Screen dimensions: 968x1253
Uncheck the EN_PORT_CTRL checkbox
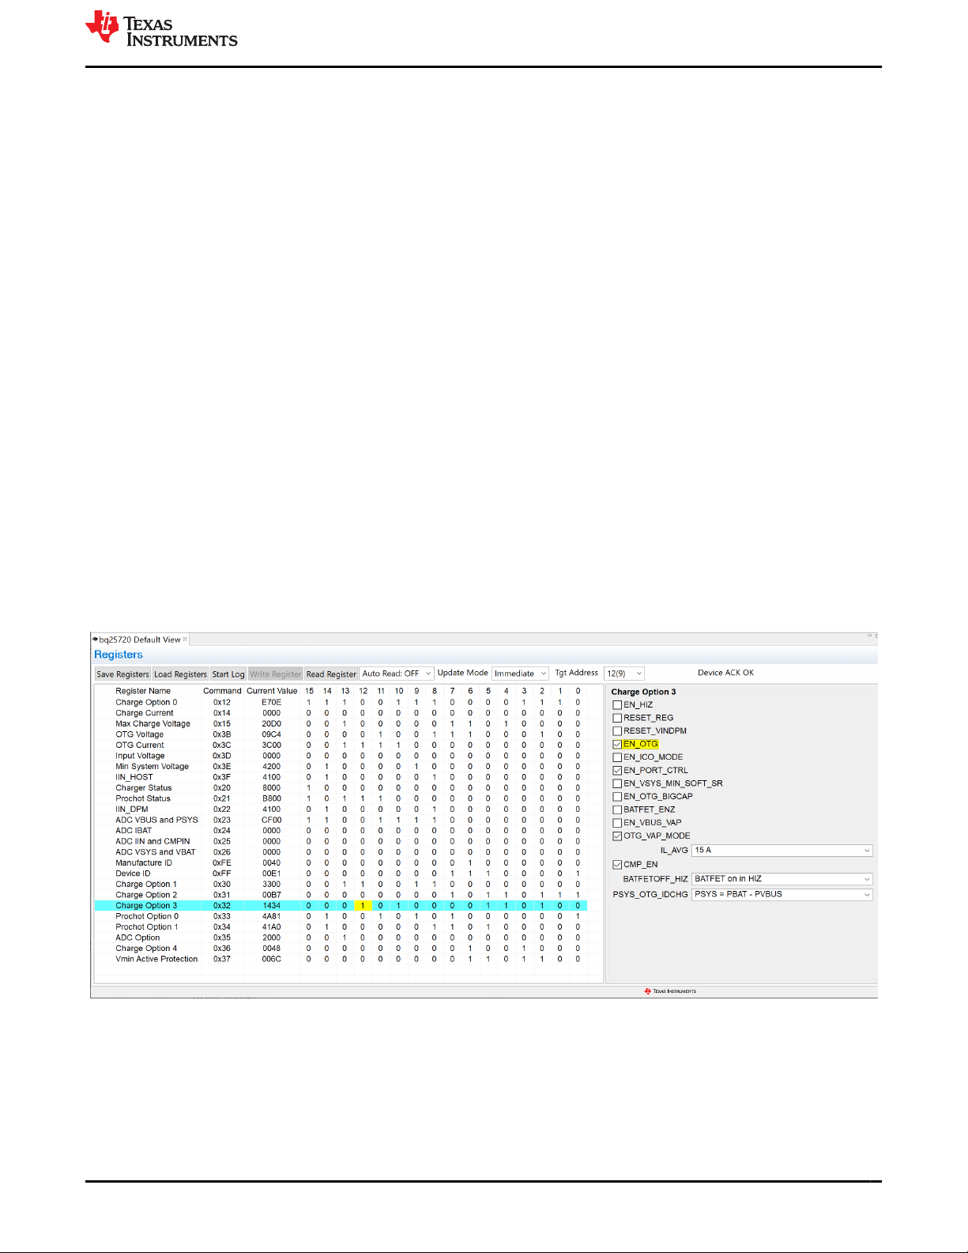617,770
